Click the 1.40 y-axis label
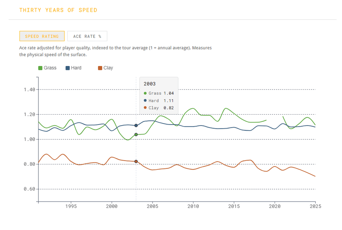 click(x=29, y=89)
